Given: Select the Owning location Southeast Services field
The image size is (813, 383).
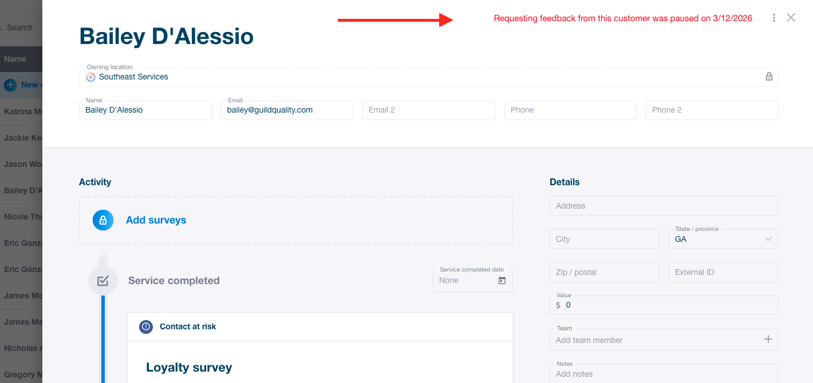Looking at the screenshot, I should (401, 77).
